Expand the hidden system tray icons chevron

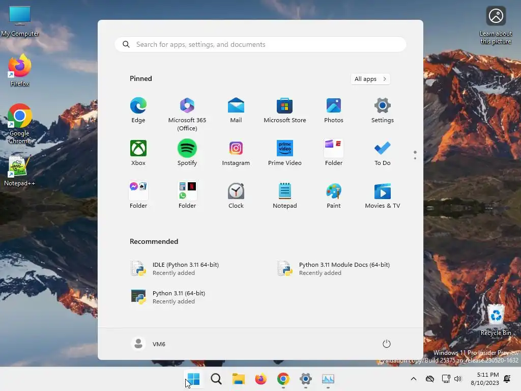(x=414, y=379)
